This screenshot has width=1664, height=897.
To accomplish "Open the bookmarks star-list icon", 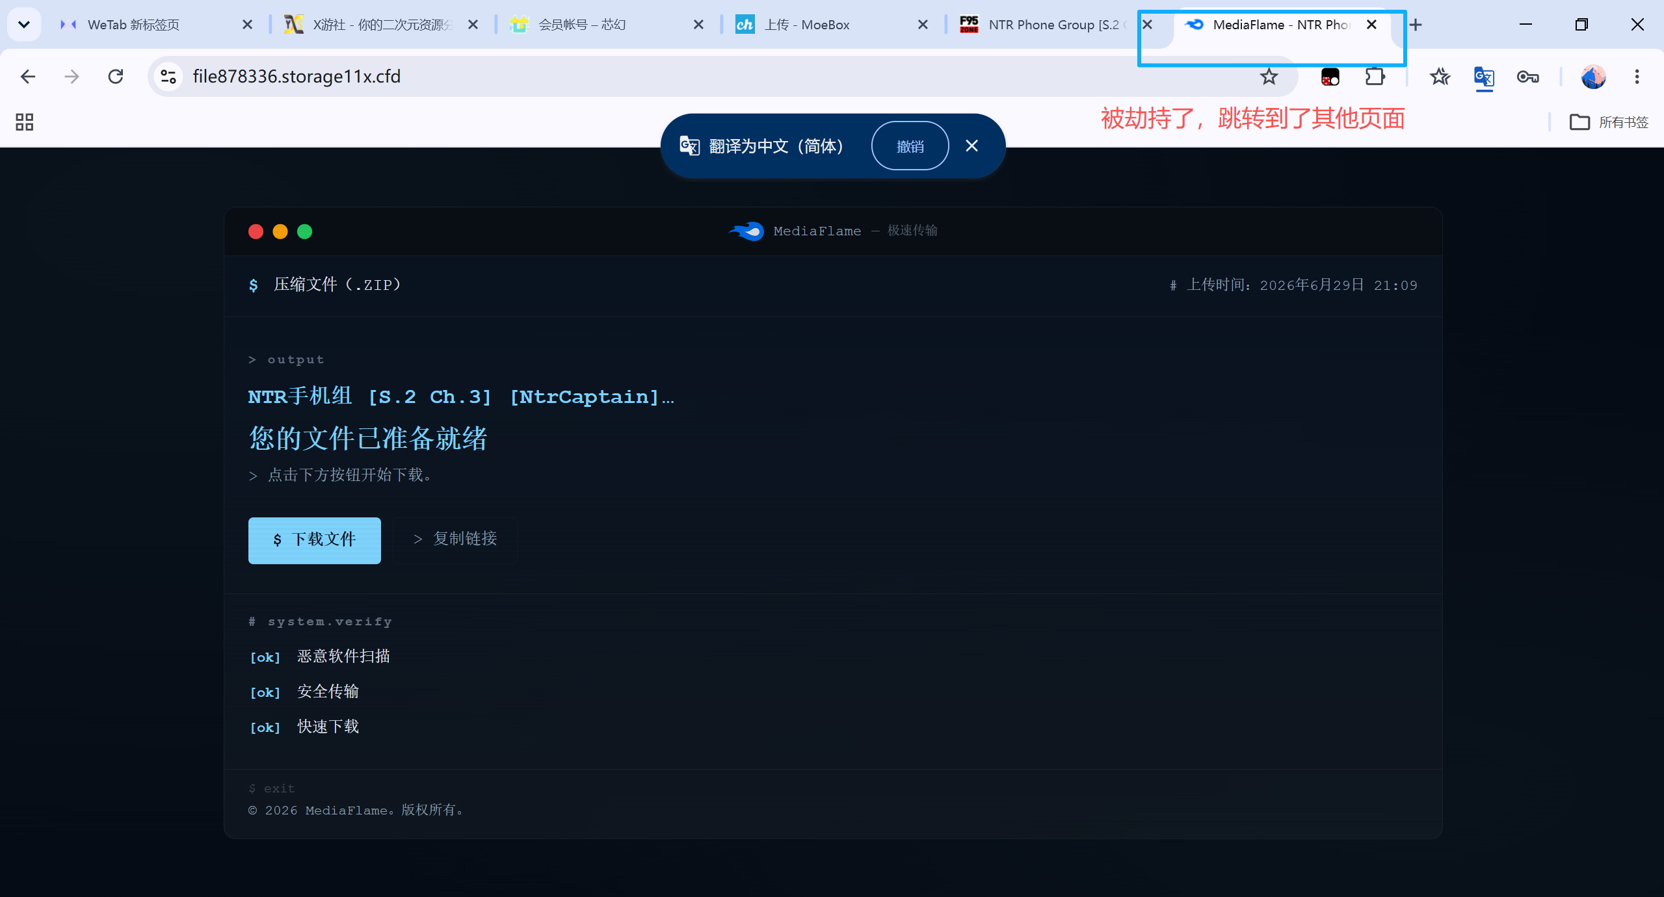I will click(x=1440, y=77).
